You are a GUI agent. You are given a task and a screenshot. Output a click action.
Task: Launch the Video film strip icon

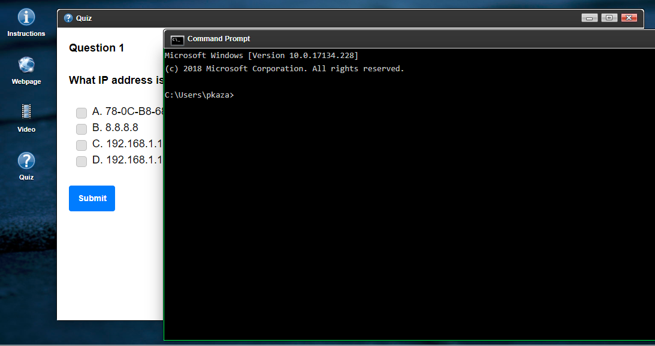(x=26, y=113)
